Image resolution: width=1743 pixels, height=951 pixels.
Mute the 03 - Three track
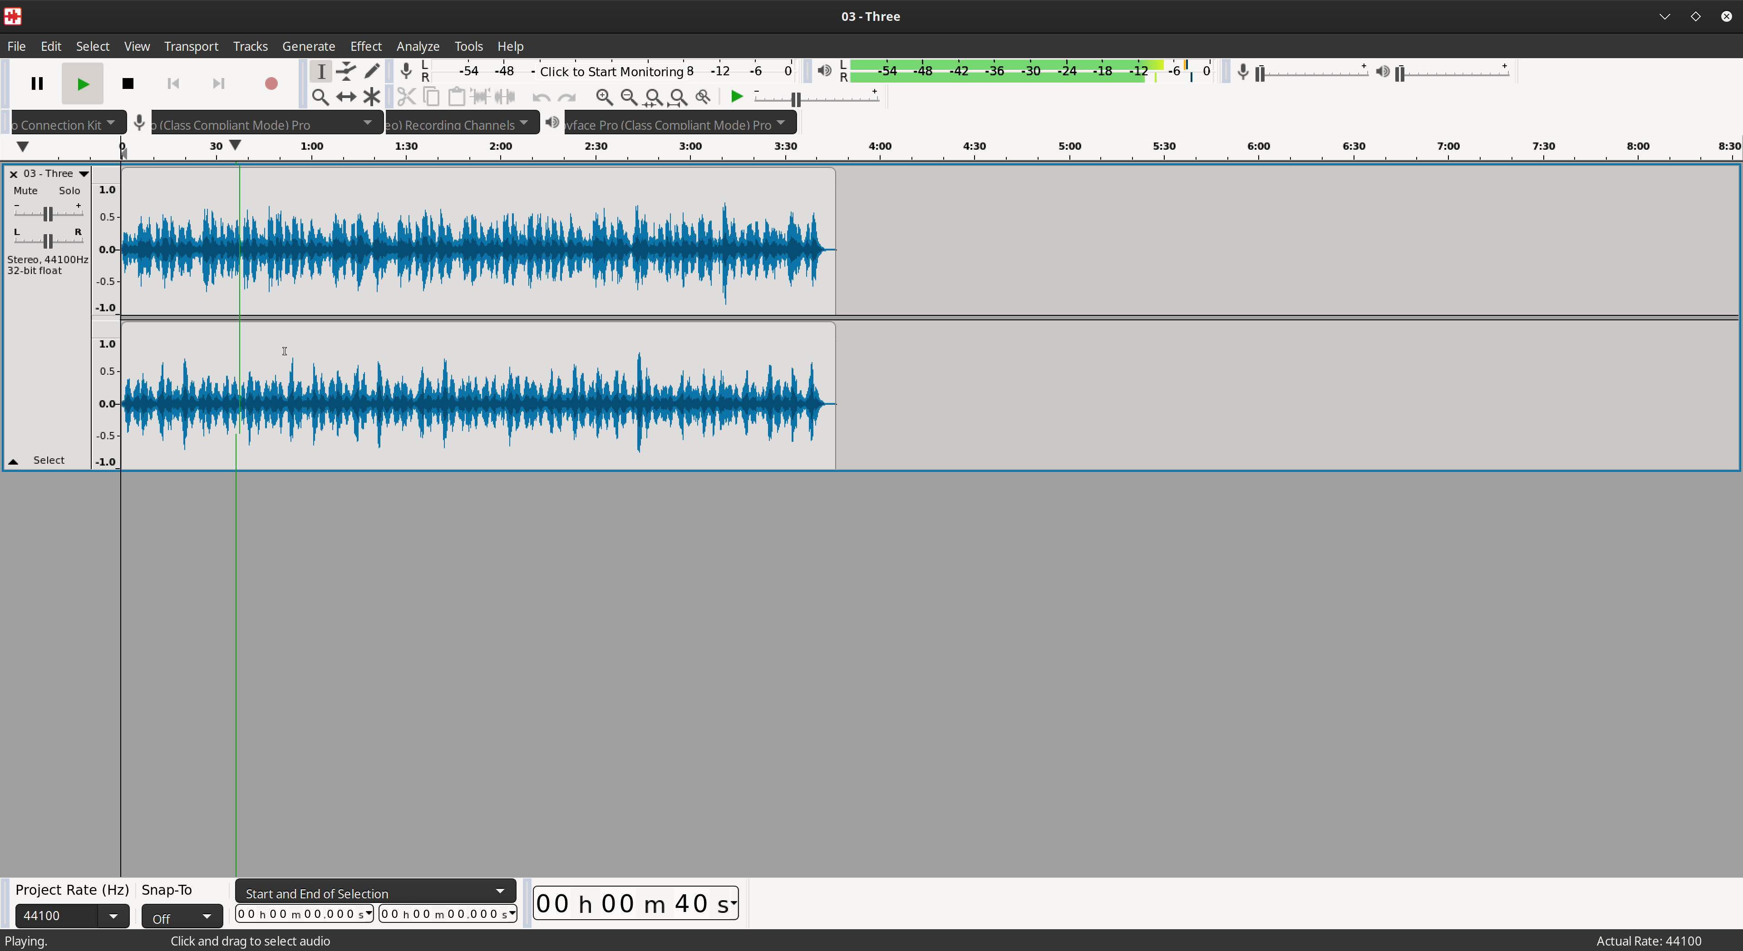26,191
